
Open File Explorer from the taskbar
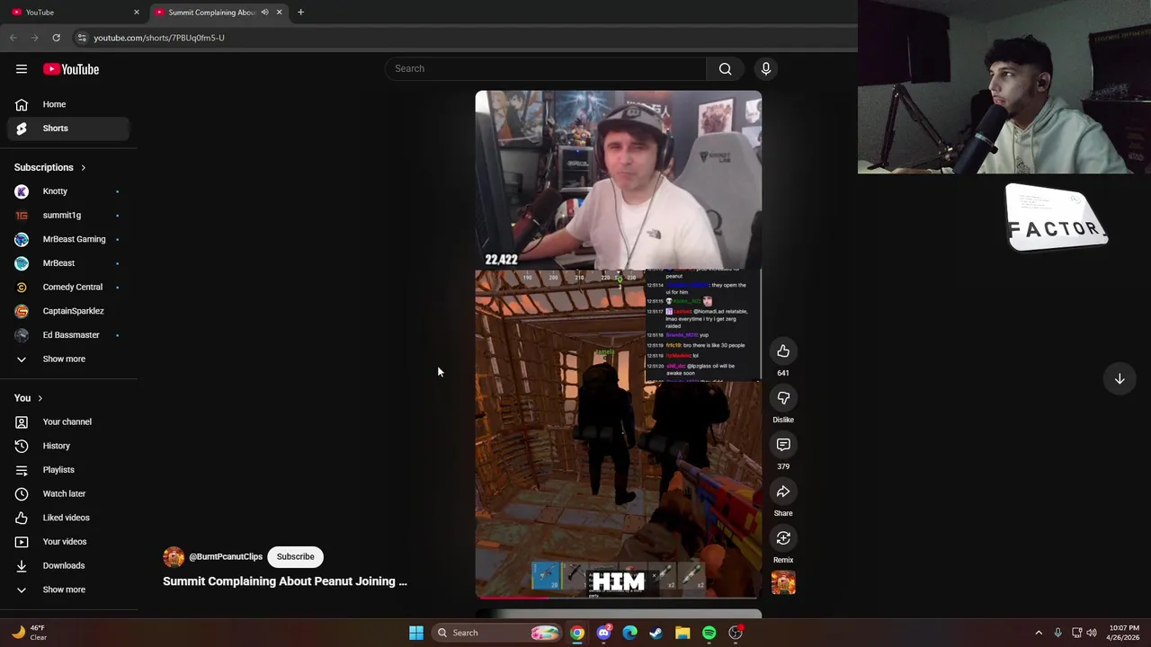(x=683, y=633)
